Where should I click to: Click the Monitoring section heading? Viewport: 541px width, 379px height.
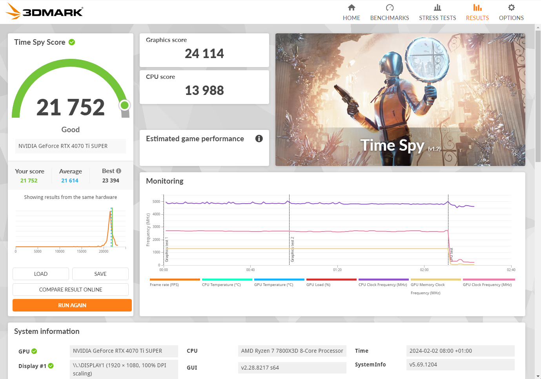[x=165, y=181]
